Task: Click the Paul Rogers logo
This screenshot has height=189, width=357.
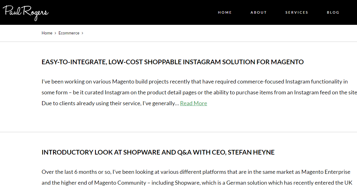Action: [26, 13]
